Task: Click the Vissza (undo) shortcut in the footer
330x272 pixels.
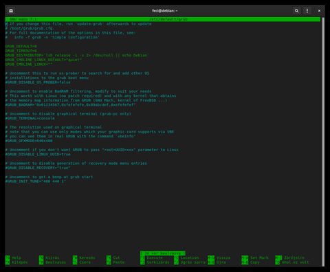Action: [x=219, y=258]
